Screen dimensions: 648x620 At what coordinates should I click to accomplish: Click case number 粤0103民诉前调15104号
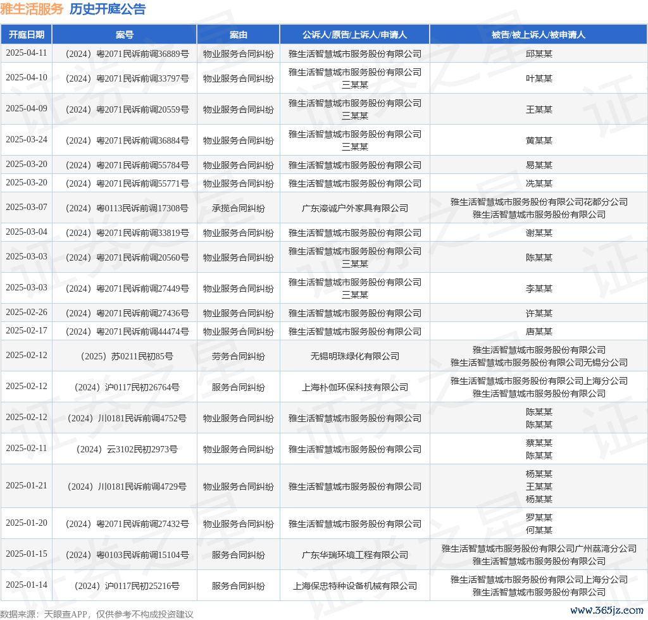coord(127,555)
